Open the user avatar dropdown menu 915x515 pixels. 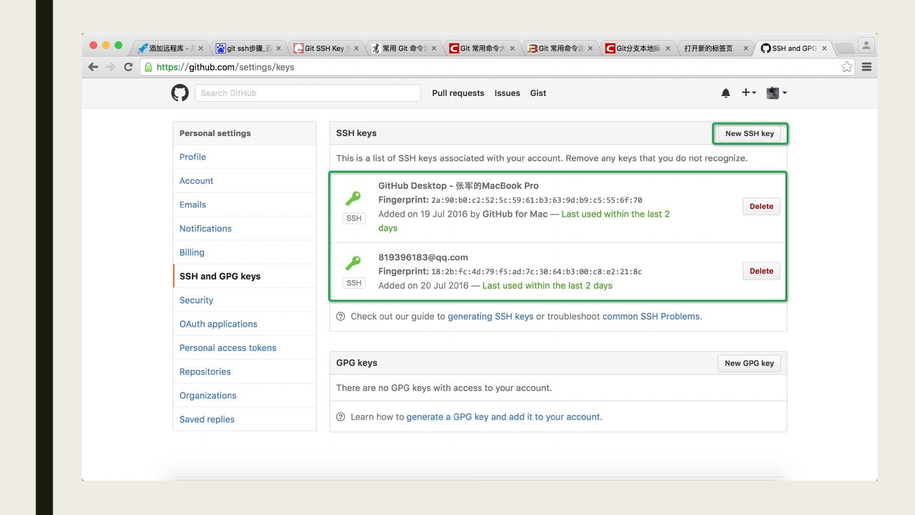click(x=776, y=93)
